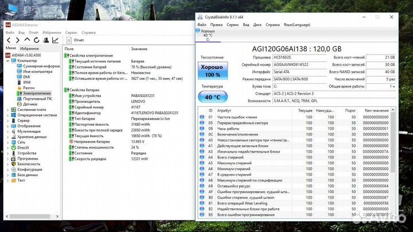The image size is (413, 232).
Task: Open AIDA64 Сервис menu
Action: (x=71, y=32)
